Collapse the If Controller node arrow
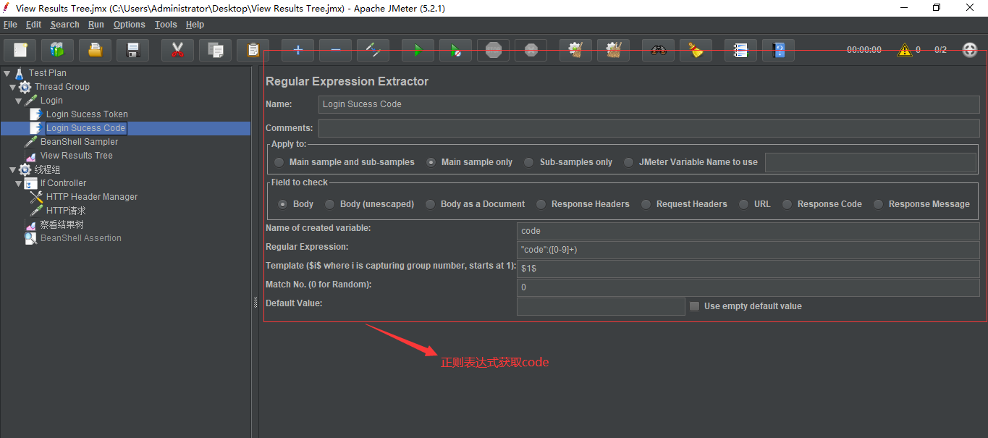This screenshot has height=438, width=988. [18, 183]
